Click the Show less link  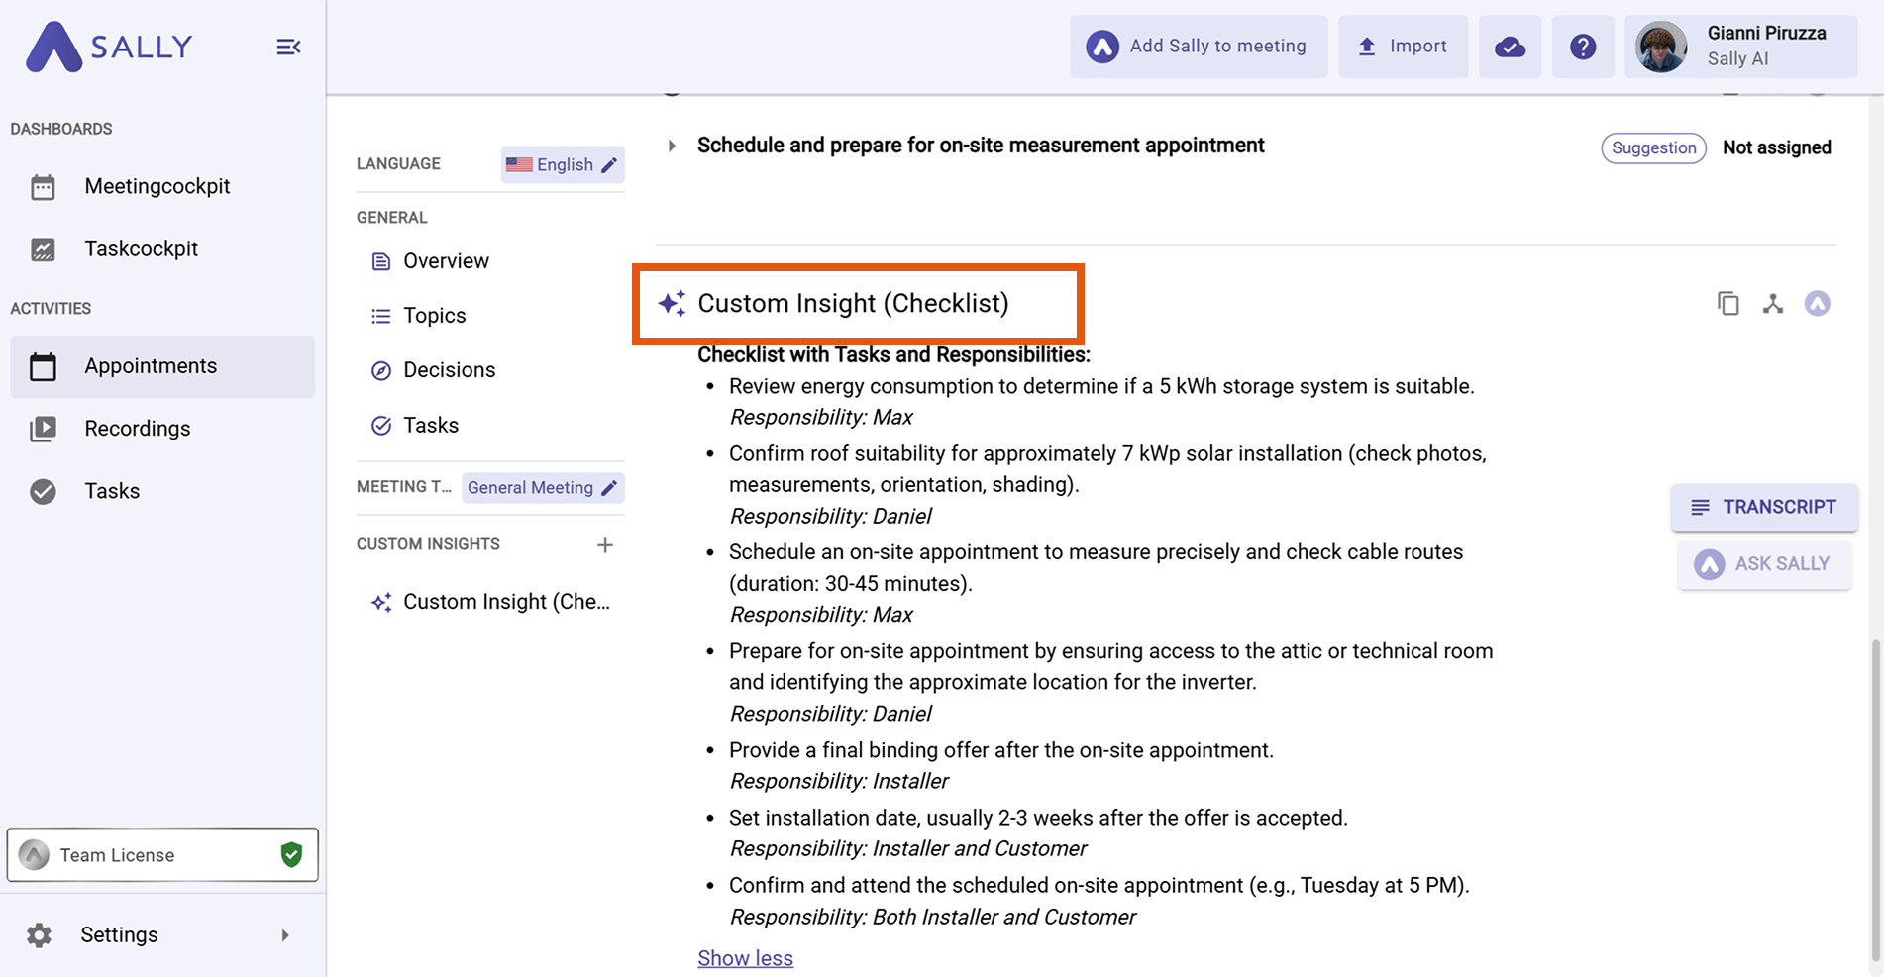coord(745,958)
